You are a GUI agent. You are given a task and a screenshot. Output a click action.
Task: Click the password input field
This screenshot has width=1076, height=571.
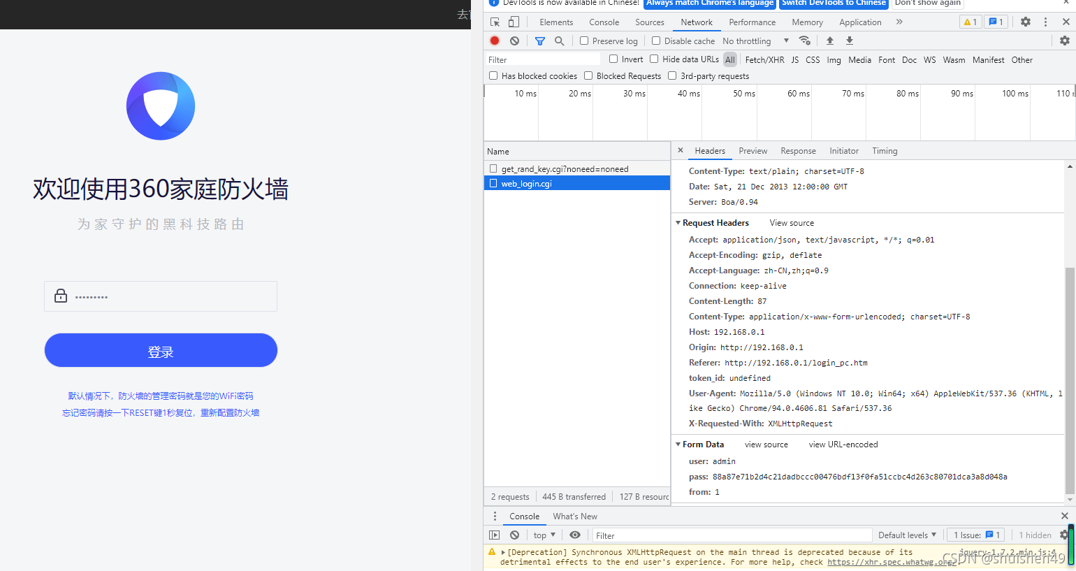coord(161,296)
